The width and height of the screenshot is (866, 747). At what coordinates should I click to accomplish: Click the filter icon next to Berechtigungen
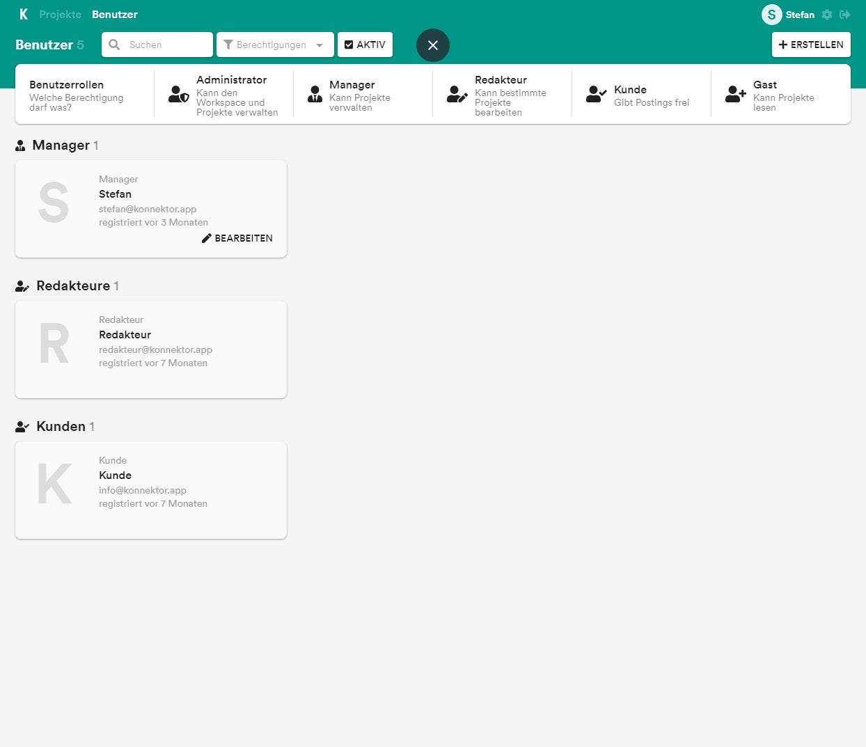(x=229, y=45)
